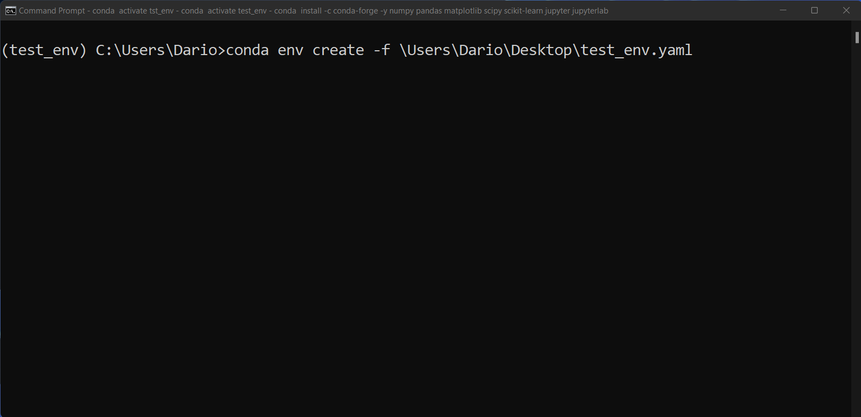Screen dimensions: 861x417
Task: Click the '-f' flag in the command
Action: click(383, 50)
